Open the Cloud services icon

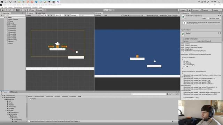[x=190, y=10]
